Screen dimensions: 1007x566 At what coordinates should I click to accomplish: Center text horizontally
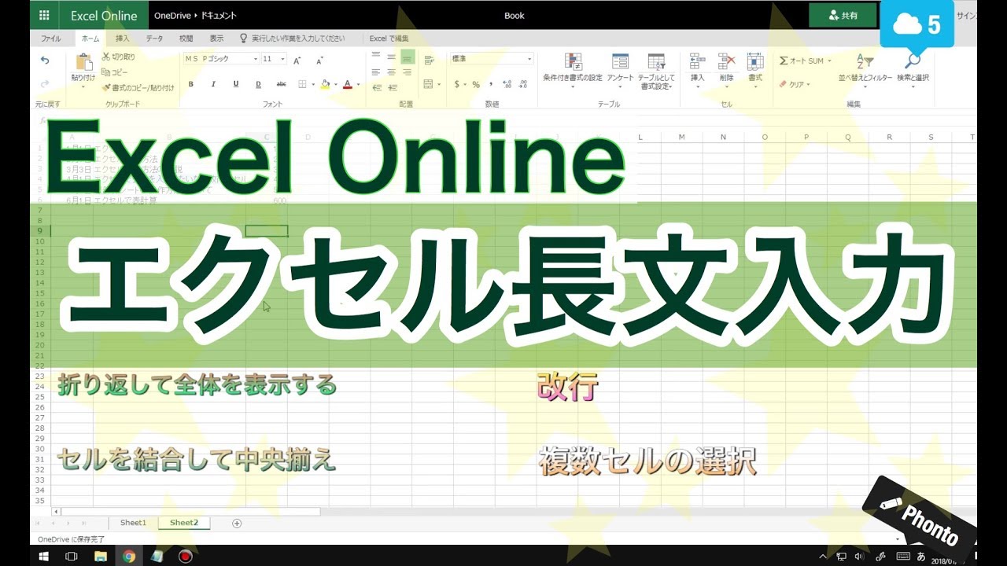pos(392,72)
